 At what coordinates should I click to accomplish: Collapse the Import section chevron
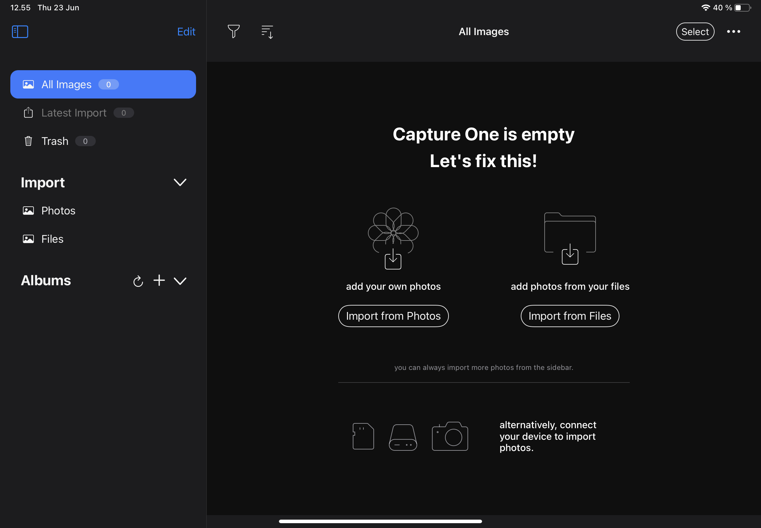pos(180,182)
